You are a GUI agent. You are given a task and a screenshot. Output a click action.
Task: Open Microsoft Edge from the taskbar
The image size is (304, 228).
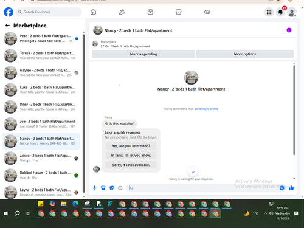click(x=75, y=204)
